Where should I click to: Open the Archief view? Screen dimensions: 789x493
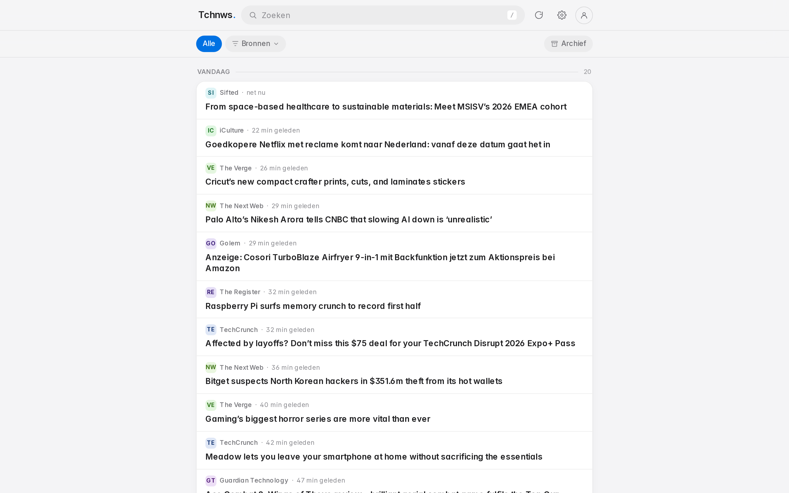point(568,44)
